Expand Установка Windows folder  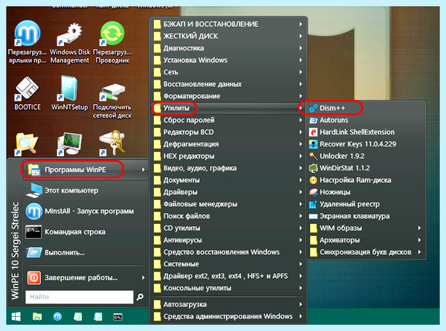pyautogui.click(x=228, y=60)
